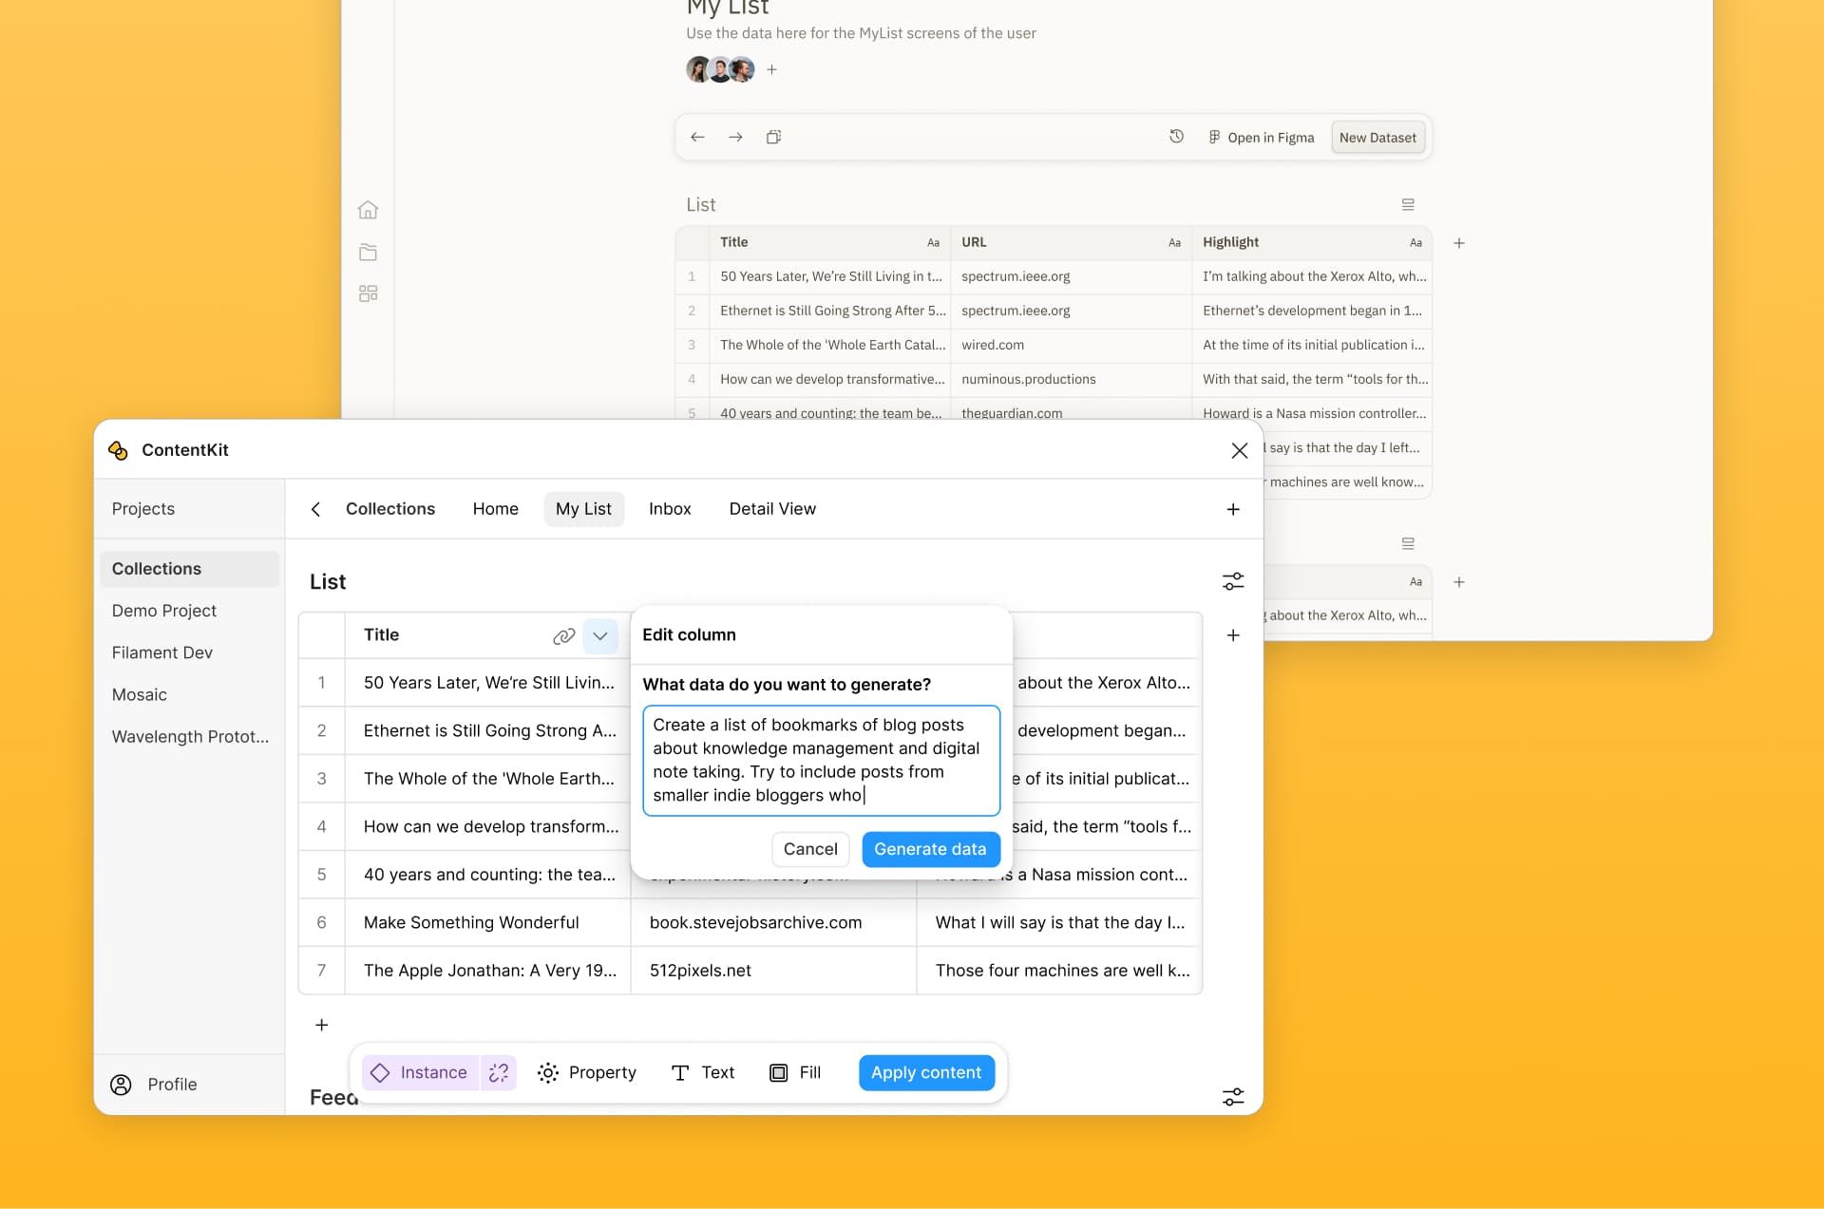Click the Generate data button
Screen dimensions: 1824x1209
point(930,849)
